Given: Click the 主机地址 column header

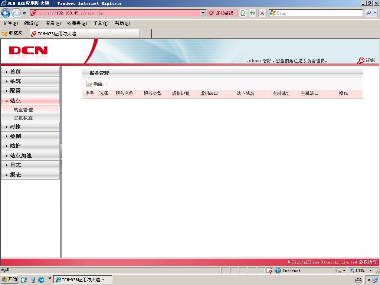Looking at the screenshot, I should [x=281, y=93].
